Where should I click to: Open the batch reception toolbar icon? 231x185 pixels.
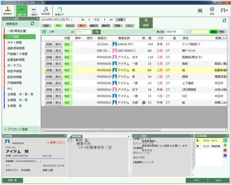pyautogui.click(x=34, y=11)
